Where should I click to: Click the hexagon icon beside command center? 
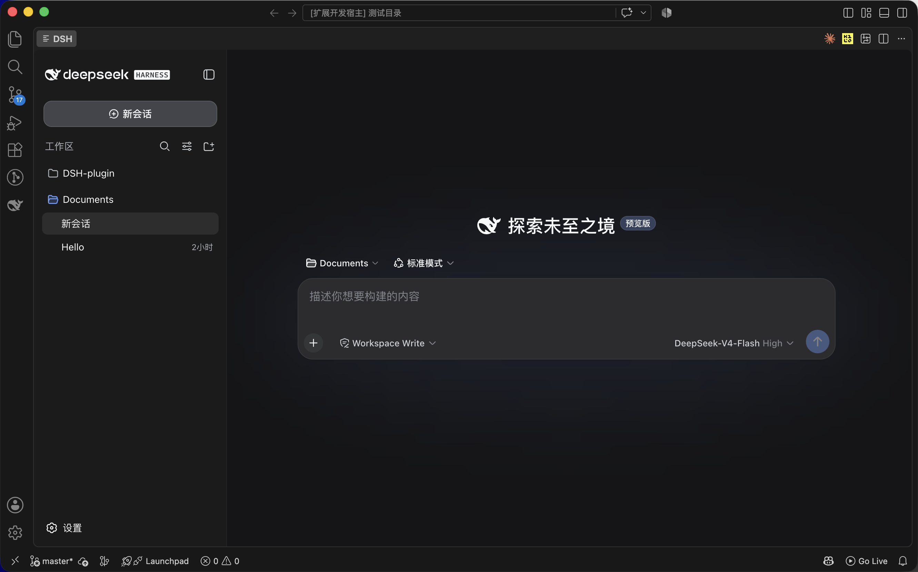point(666,13)
